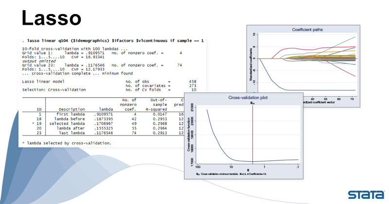Click the table's first-row lambda .9109571

104,114
